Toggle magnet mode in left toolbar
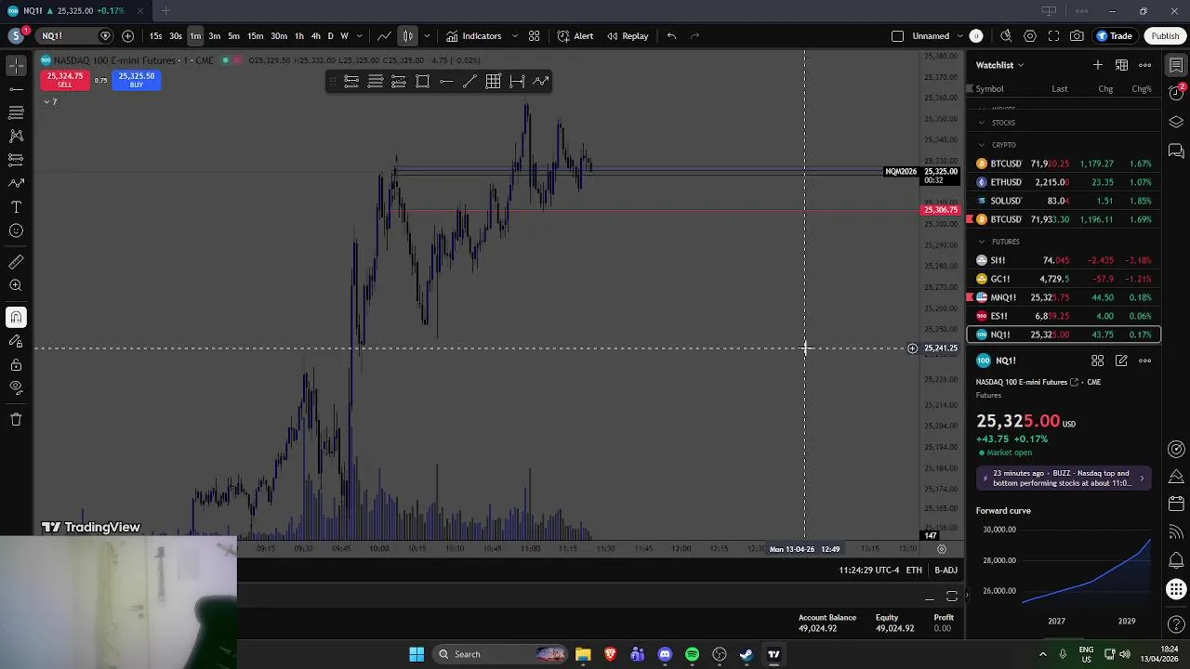 16,318
